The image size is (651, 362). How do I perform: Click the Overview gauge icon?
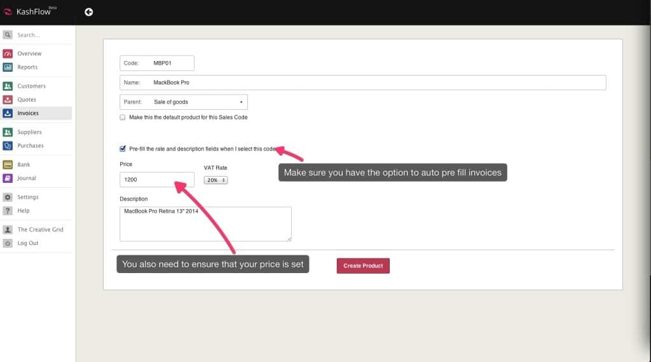click(8, 53)
